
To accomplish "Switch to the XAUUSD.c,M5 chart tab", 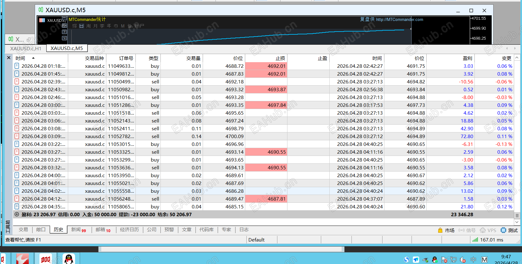I will tap(67, 48).
